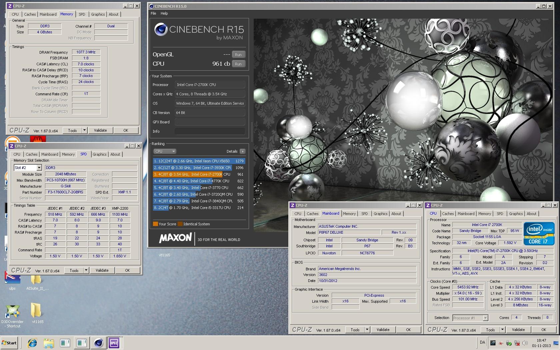560x350 pixels.
Task: Click the CPU-Z Memory window title icon
Action: 10,6
